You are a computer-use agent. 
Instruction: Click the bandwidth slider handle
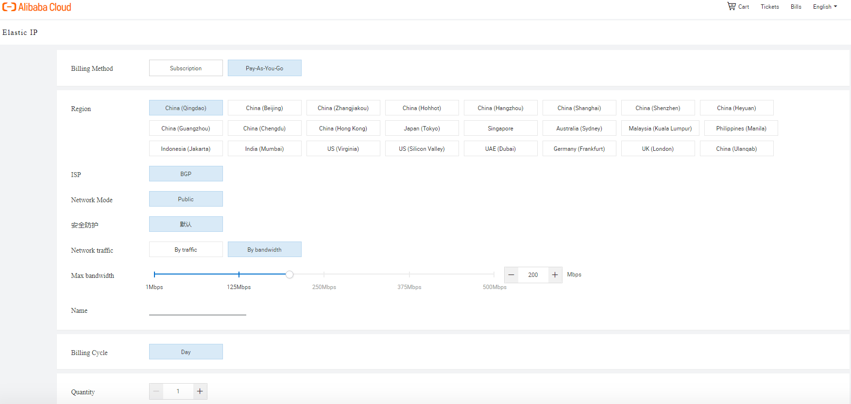point(289,275)
